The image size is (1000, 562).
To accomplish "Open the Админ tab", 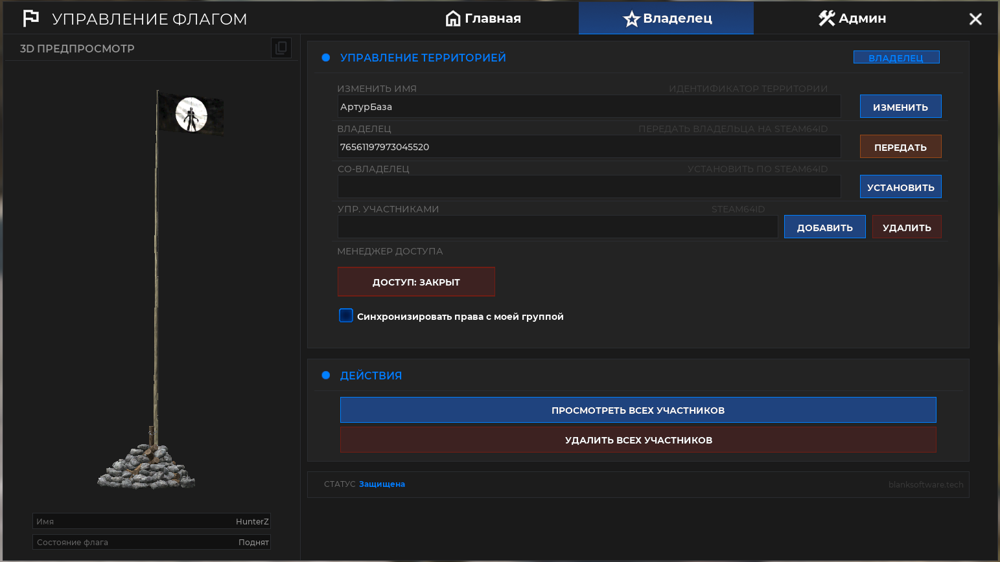I will coord(852,18).
